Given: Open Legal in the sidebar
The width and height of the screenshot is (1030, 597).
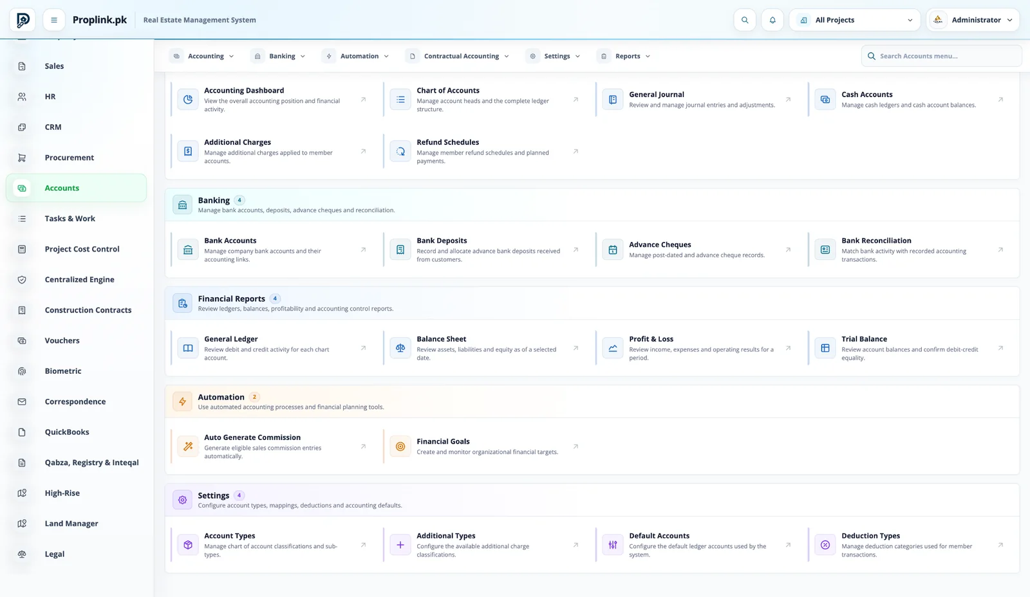Looking at the screenshot, I should point(76,554).
